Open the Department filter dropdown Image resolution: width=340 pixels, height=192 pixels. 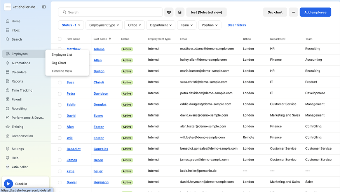point(161,25)
